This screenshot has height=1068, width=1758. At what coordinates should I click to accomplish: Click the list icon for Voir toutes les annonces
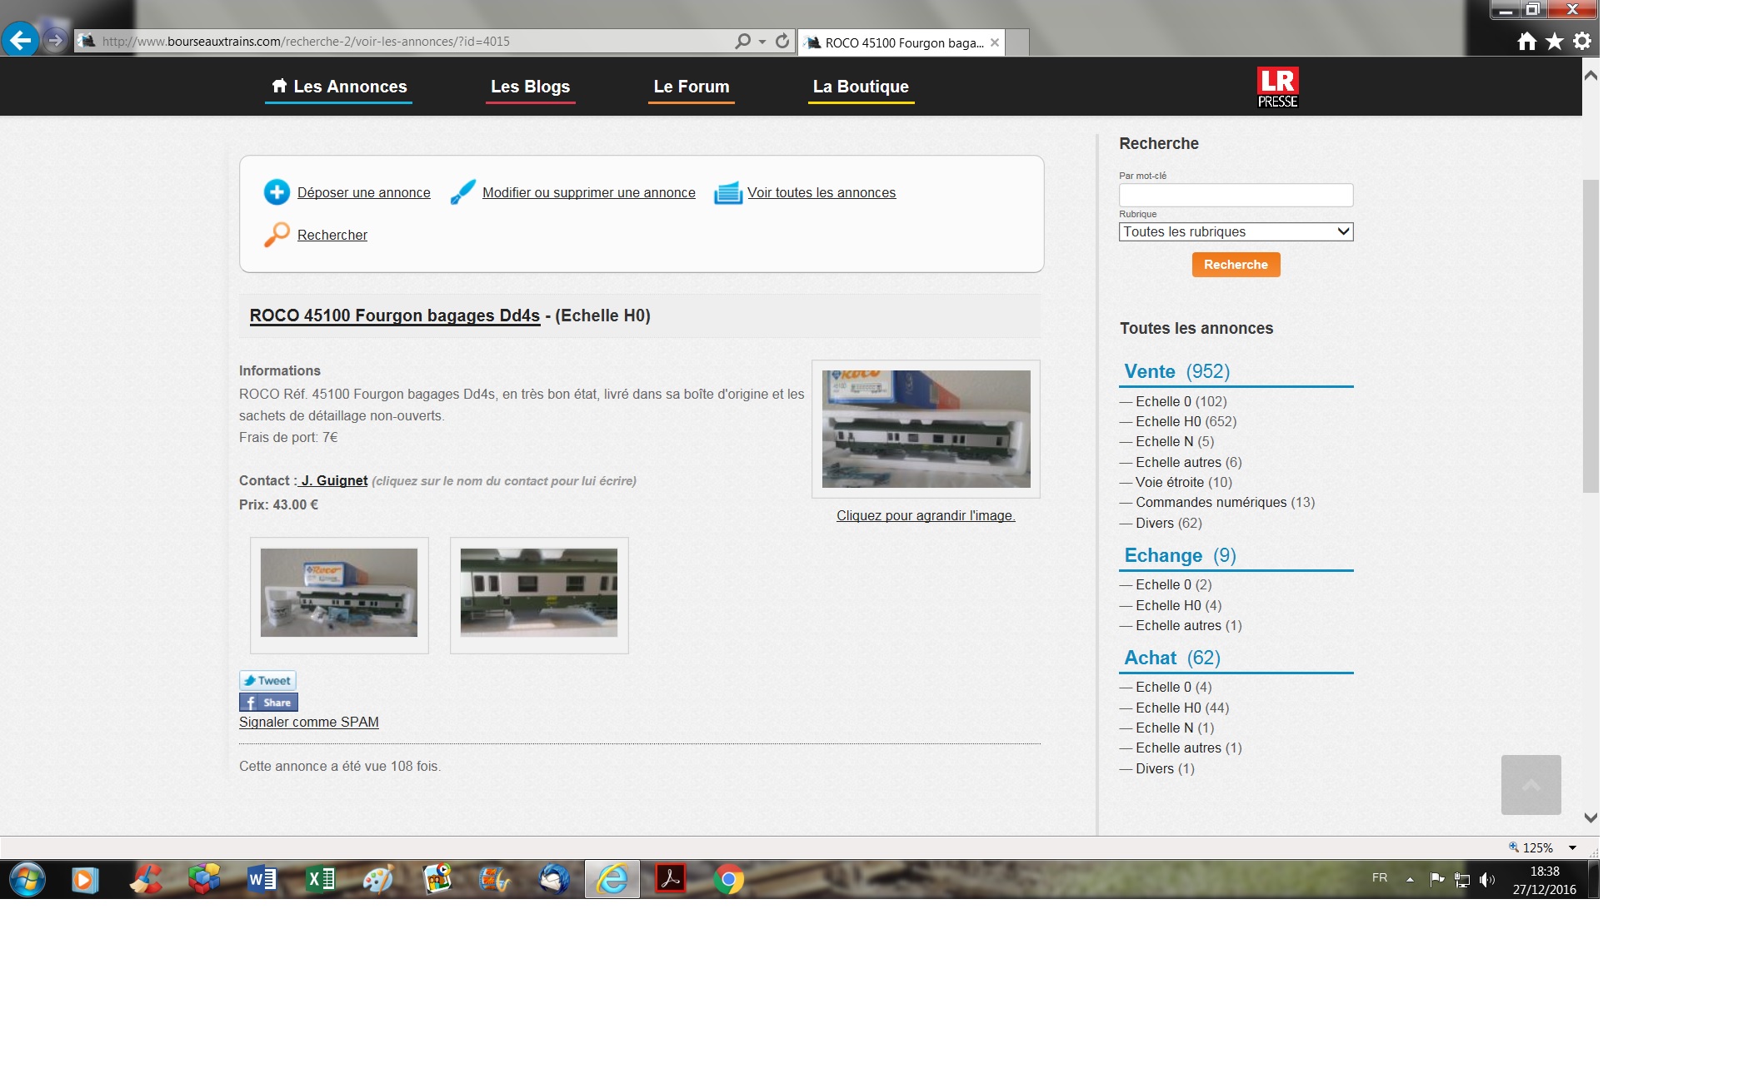click(728, 192)
